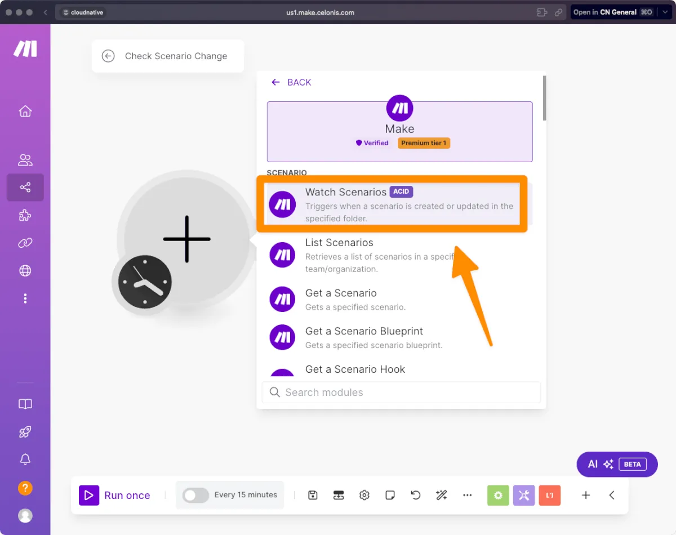Click the browser address bar URL
Image resolution: width=676 pixels, height=535 pixels.
point(320,12)
